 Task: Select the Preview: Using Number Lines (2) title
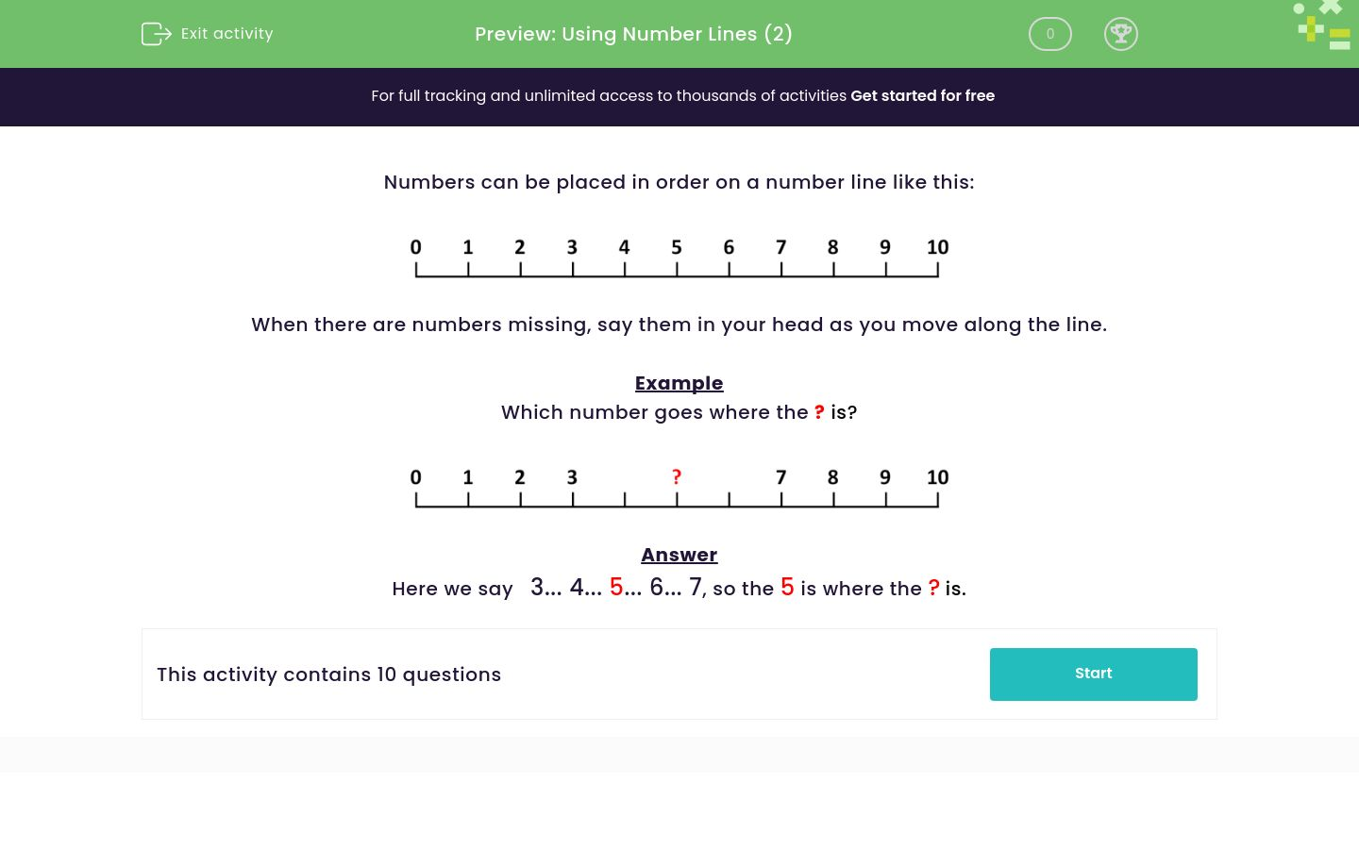[633, 34]
